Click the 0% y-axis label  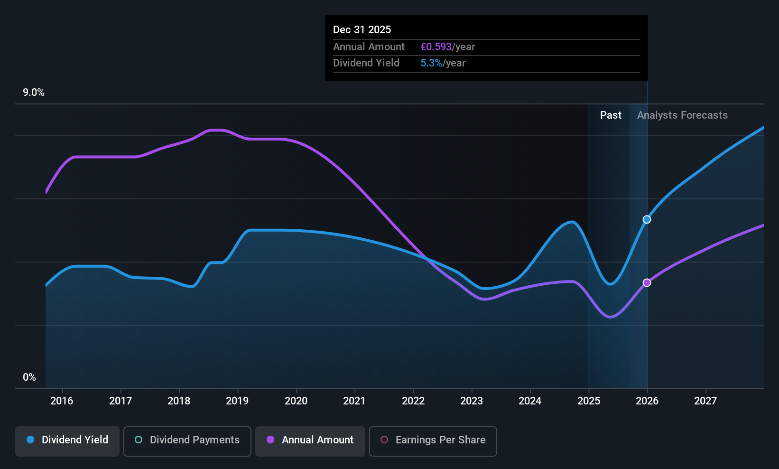[x=29, y=377]
